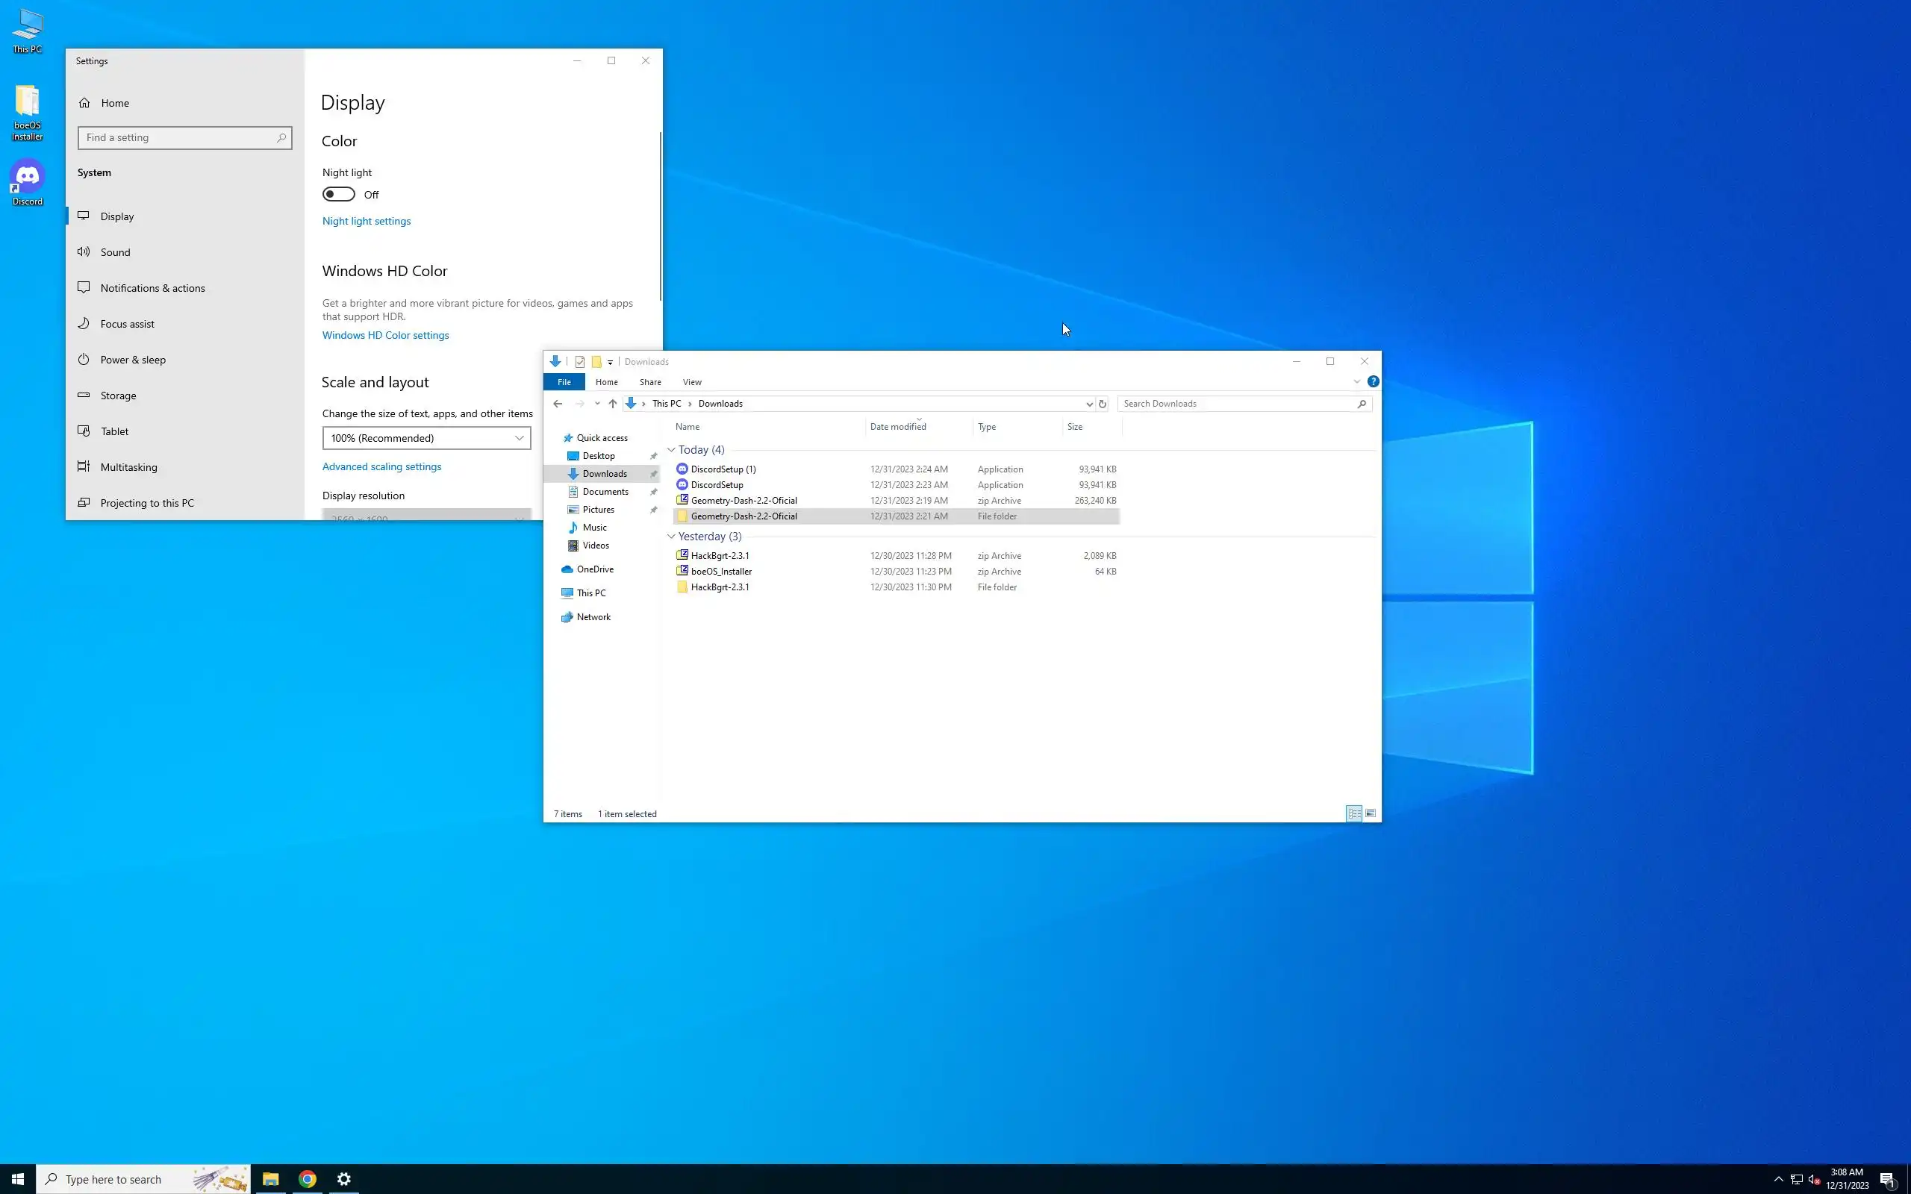This screenshot has height=1194, width=1911.
Task: Collapse the Today group
Action: pos(671,450)
